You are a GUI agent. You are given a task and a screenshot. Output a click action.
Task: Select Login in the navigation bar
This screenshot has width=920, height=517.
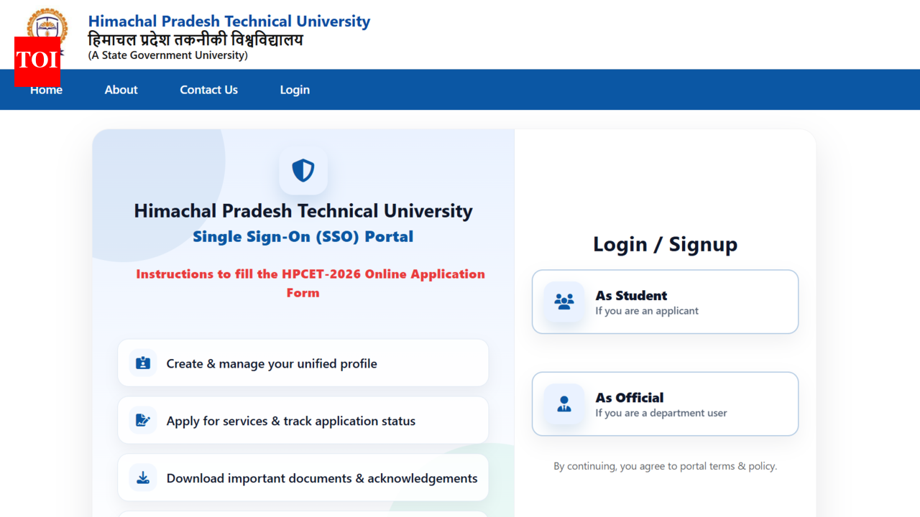point(295,90)
